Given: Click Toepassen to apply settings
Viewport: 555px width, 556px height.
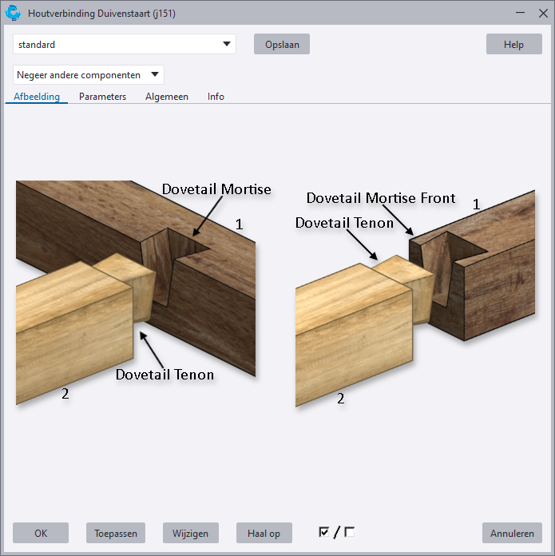Looking at the screenshot, I should [x=115, y=534].
